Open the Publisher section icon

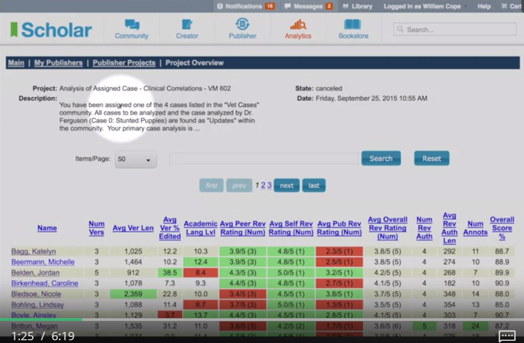pyautogui.click(x=242, y=26)
